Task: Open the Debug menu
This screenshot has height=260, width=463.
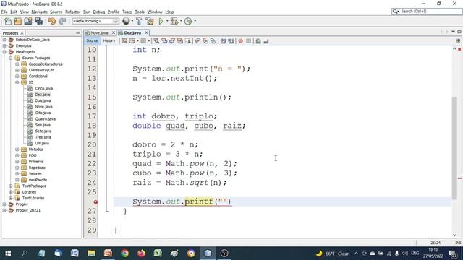Action: pyautogui.click(x=99, y=12)
